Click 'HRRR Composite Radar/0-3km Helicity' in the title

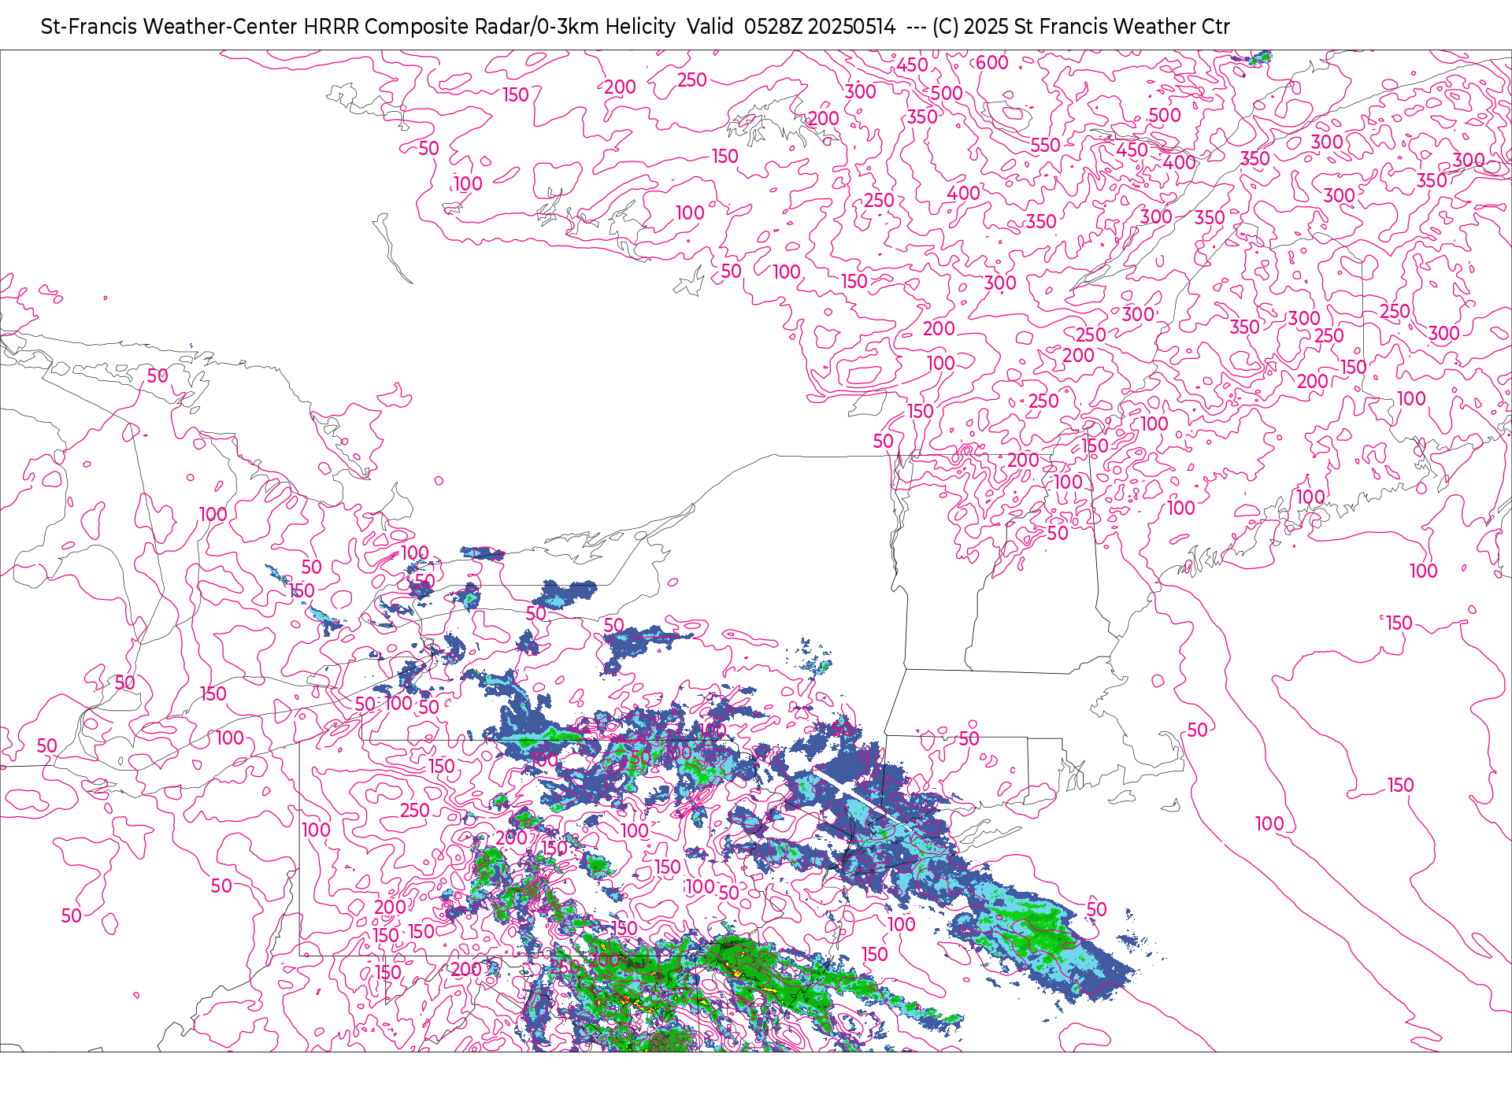point(489,27)
